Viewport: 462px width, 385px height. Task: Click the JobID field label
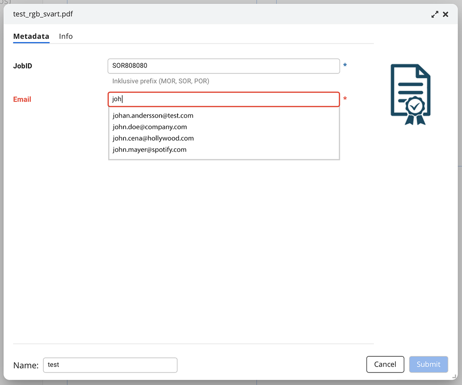tap(23, 66)
